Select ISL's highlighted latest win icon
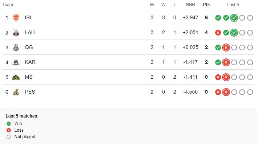This screenshot has width=257, height=144. 234,18
